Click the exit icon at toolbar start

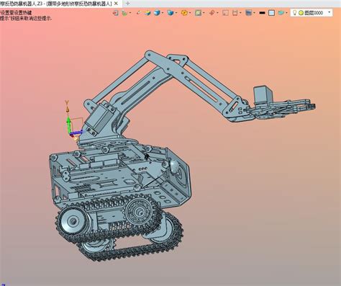[x=116, y=13]
